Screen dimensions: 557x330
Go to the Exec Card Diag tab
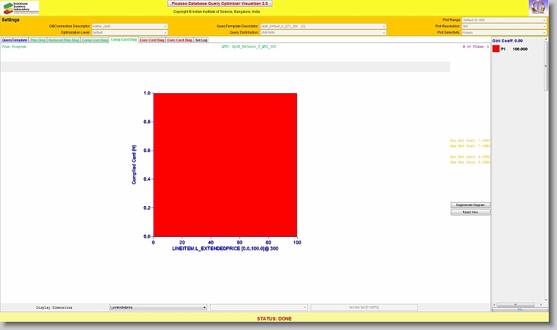pos(180,40)
